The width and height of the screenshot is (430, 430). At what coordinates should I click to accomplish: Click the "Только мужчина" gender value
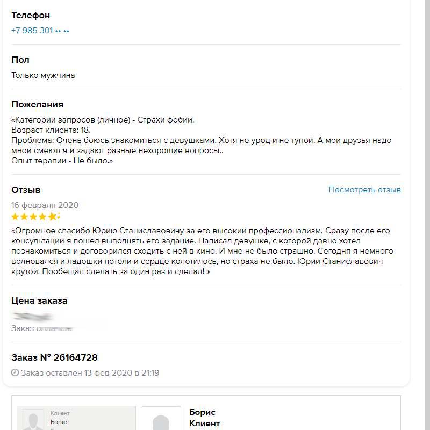[43, 75]
